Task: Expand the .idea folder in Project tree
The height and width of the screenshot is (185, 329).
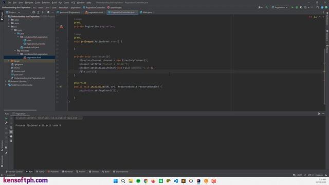Action: [x=9, y=20]
